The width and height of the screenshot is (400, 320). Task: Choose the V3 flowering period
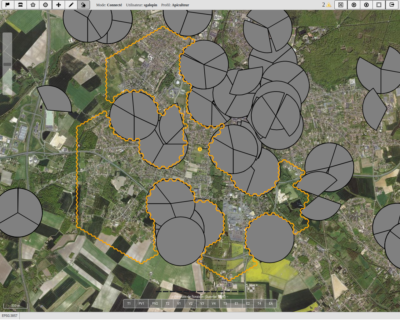coord(202,303)
